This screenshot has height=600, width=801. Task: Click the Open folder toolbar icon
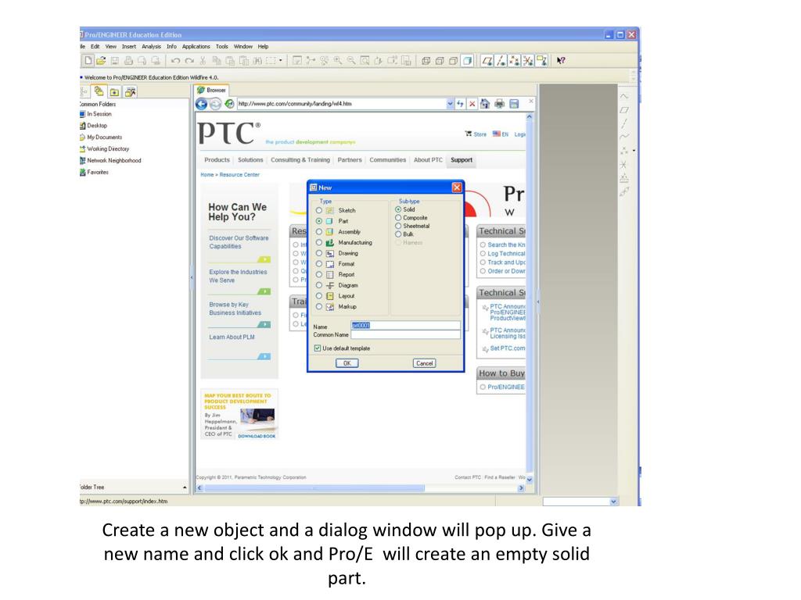(x=101, y=61)
